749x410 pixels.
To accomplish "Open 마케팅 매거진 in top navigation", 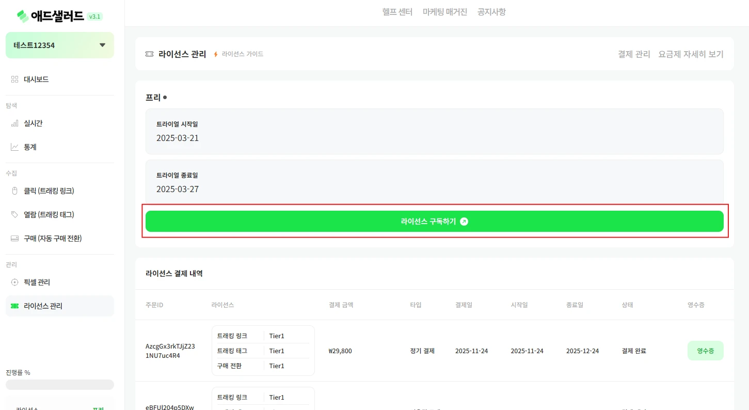I will coord(444,12).
